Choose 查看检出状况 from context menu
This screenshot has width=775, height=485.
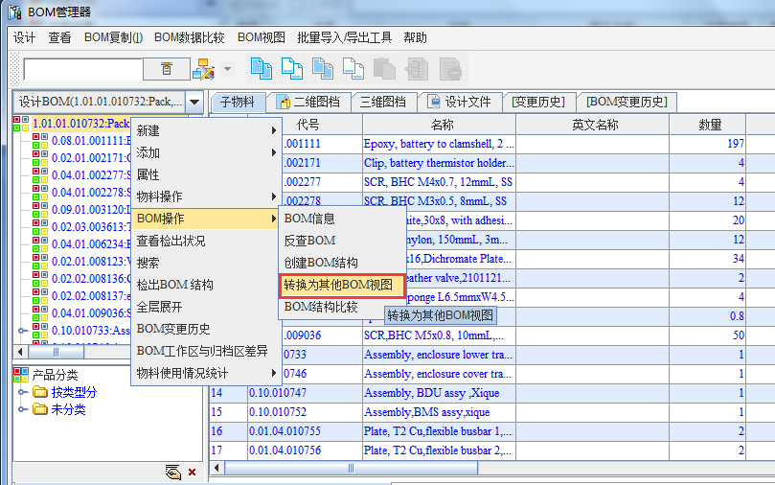coord(206,241)
